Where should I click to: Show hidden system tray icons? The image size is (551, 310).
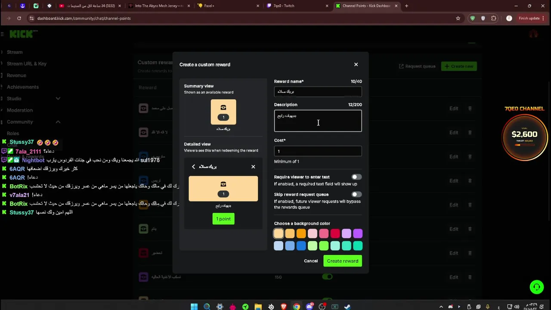tap(441, 307)
